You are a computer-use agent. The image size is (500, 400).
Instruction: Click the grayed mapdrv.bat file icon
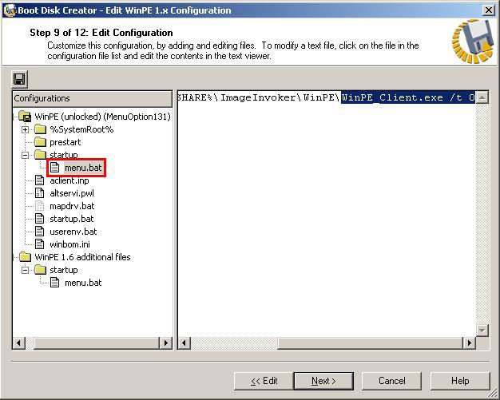[x=40, y=206]
